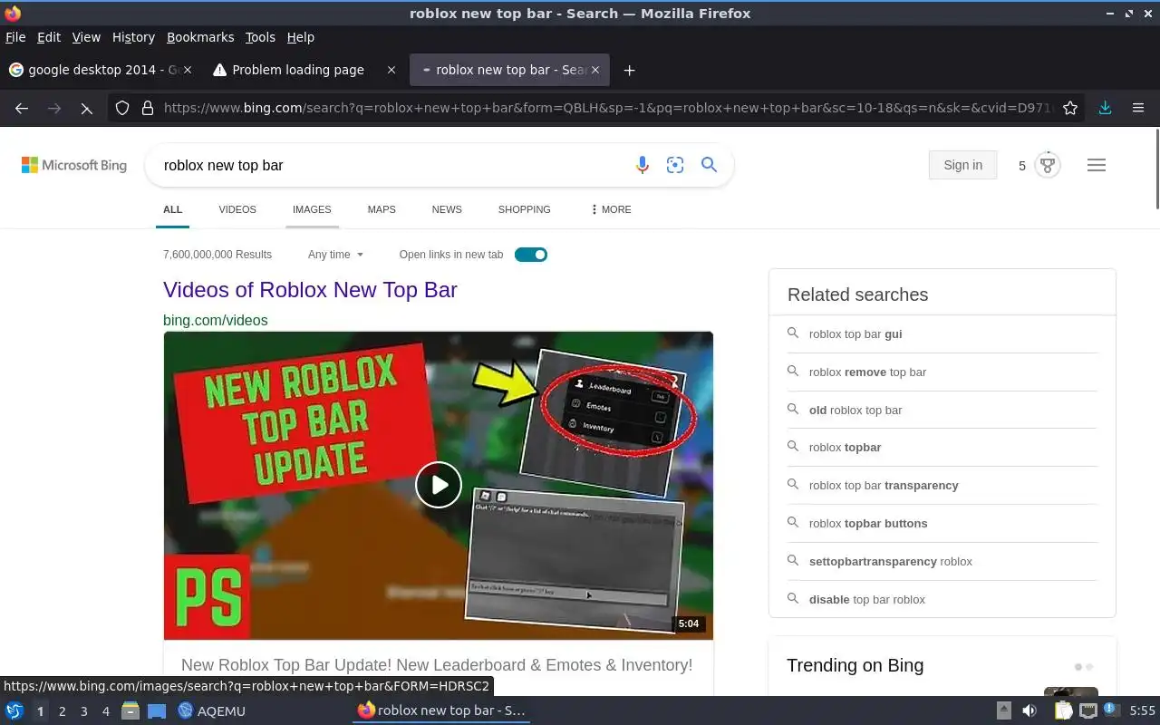Play the Roblox top bar video
Viewport: 1160px width, 725px height.
click(439, 485)
